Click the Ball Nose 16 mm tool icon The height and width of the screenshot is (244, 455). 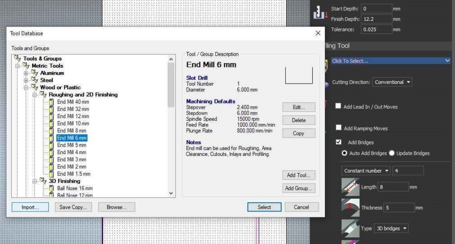coord(51,188)
